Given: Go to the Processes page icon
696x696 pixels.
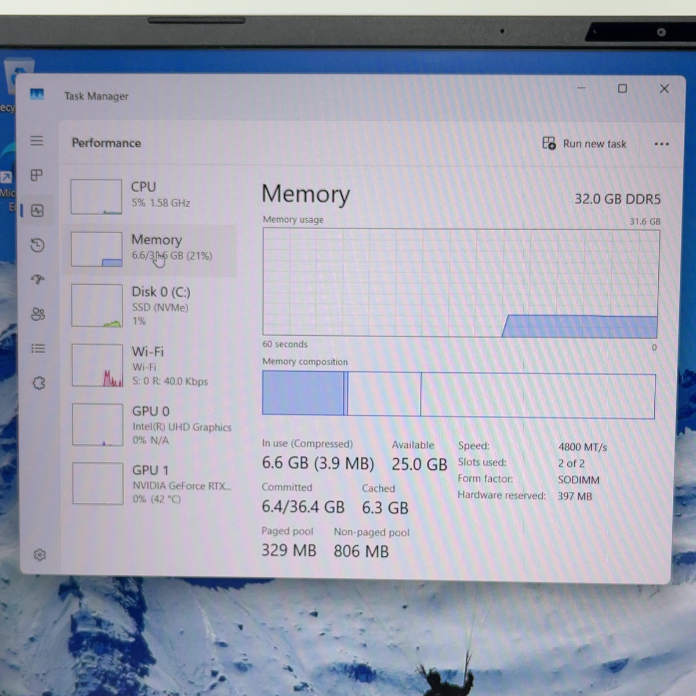Looking at the screenshot, I should [x=37, y=175].
